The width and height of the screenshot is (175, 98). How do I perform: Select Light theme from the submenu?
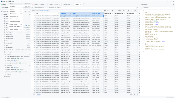click(x=28, y=6)
